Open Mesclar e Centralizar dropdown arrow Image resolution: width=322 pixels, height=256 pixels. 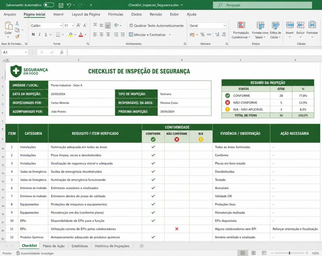(x=170, y=35)
